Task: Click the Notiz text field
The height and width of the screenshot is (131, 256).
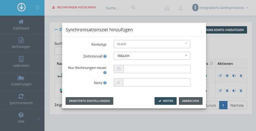Action: [x=156, y=82]
